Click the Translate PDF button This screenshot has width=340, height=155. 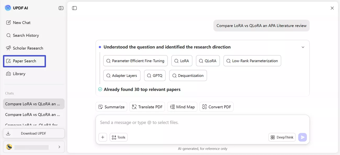click(x=147, y=107)
